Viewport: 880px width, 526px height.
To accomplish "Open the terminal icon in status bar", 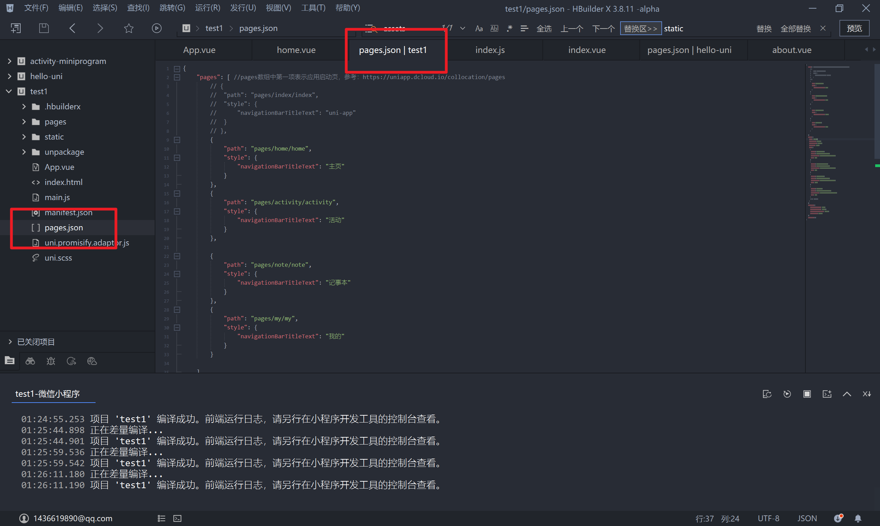I will (x=177, y=518).
